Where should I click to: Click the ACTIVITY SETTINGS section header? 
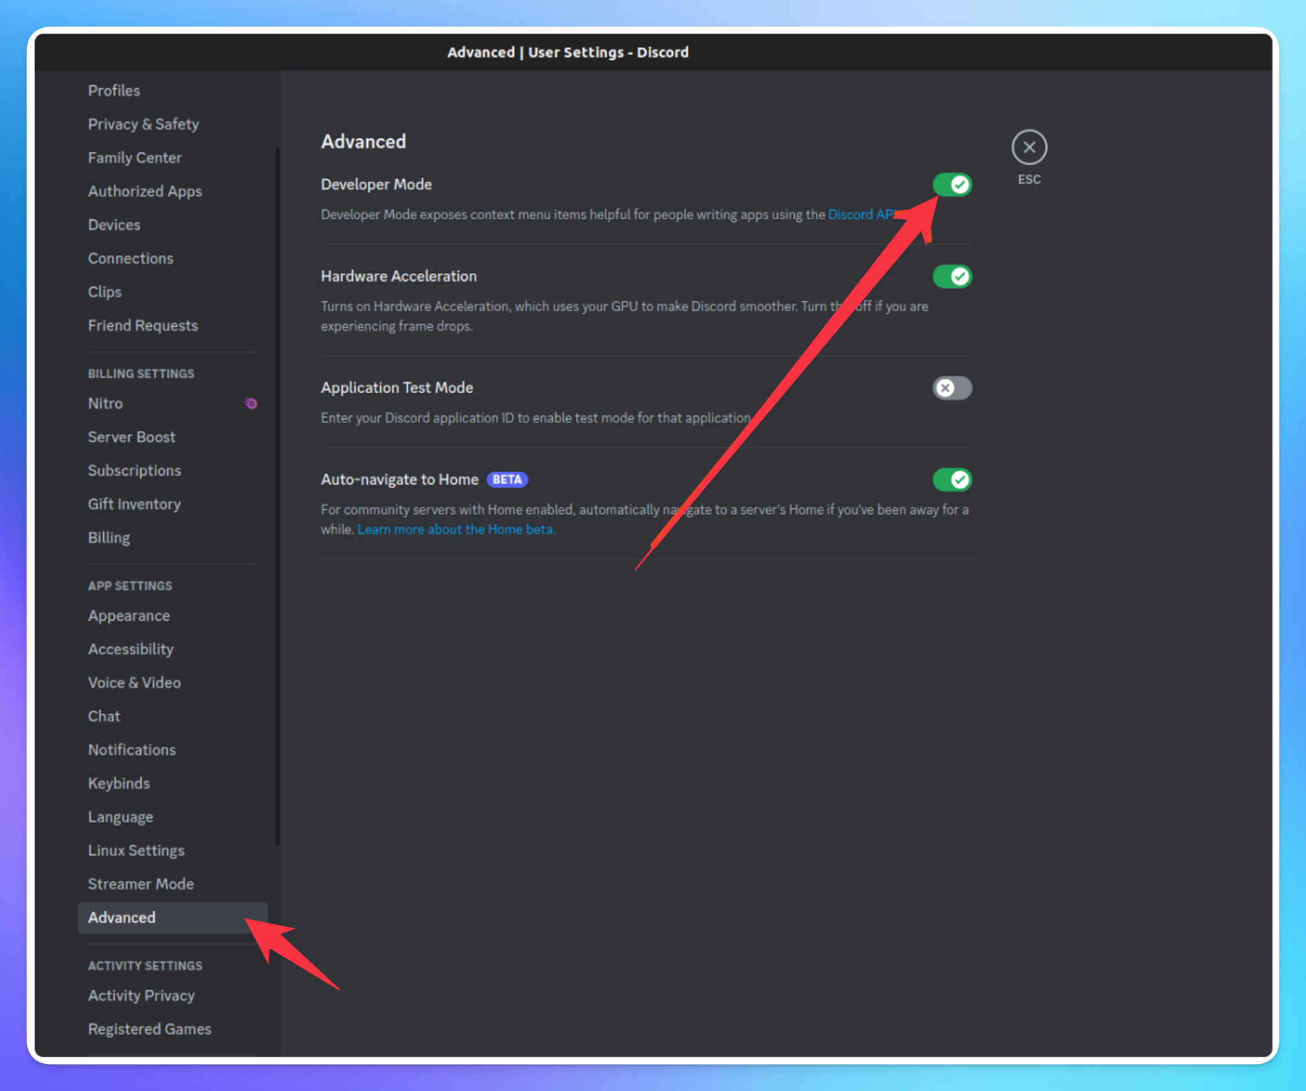tap(145, 966)
